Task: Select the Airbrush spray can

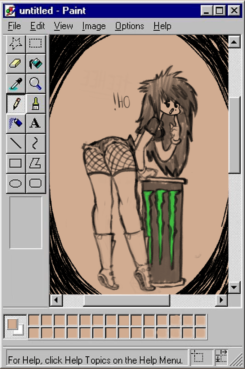Action: (x=16, y=123)
